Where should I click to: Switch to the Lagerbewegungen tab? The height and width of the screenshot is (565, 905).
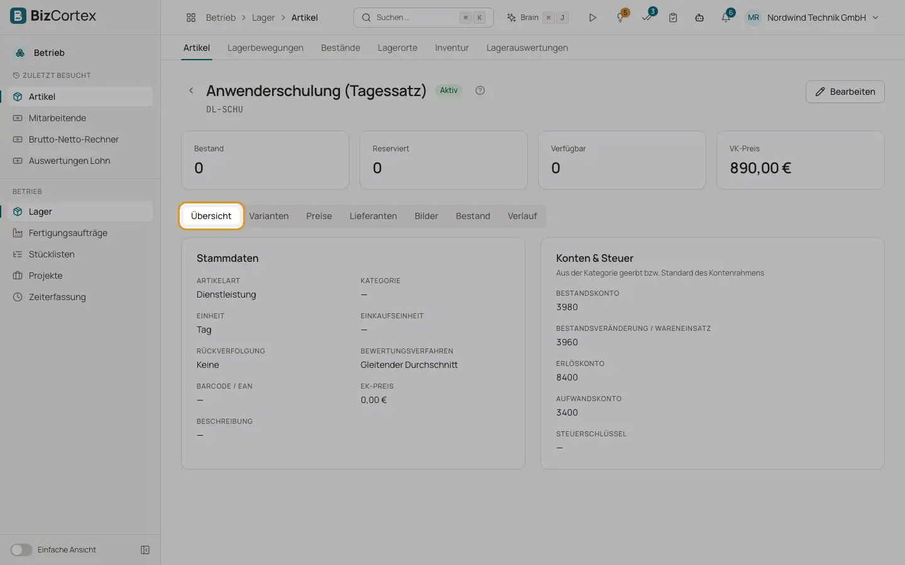pyautogui.click(x=265, y=48)
